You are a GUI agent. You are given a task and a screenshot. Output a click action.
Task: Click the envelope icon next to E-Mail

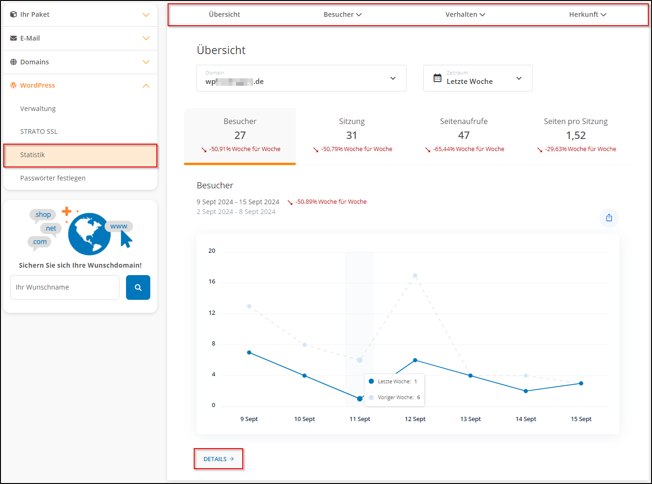[14, 38]
